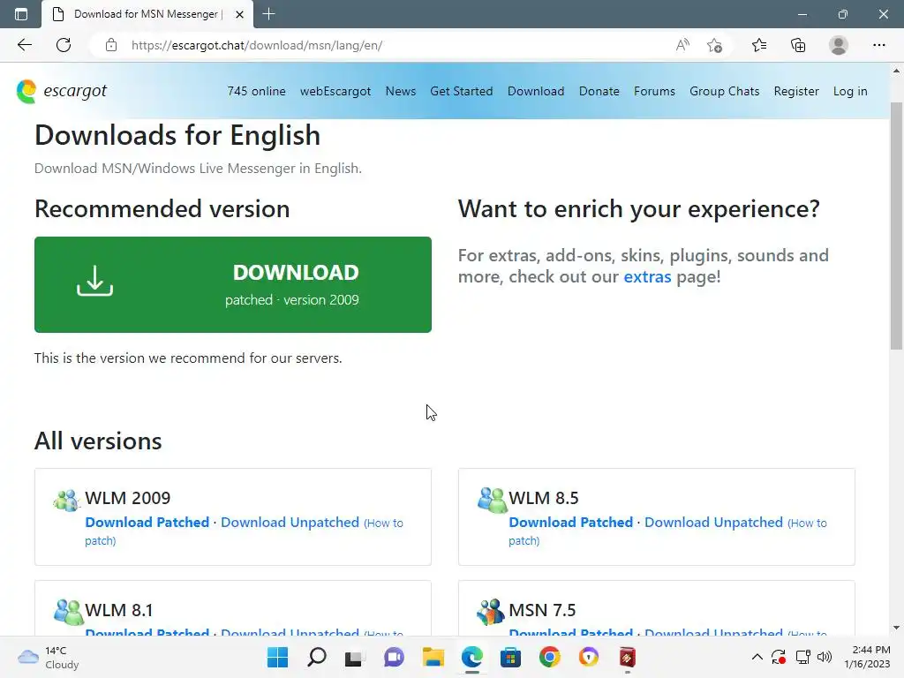Open the Windows Start menu

(277, 657)
